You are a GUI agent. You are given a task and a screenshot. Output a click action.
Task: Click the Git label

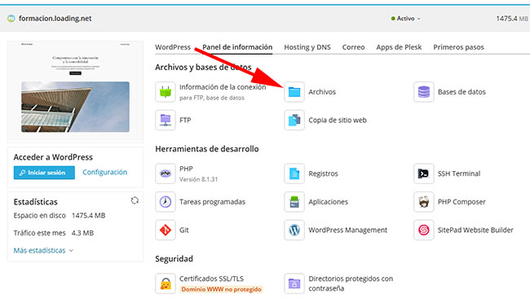pos(184,230)
